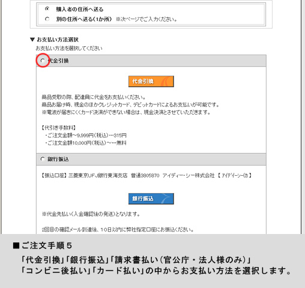The width and height of the screenshot is (305, 288).
Task: Click the ※次ページでご入力ください note
Action: click(x=146, y=19)
